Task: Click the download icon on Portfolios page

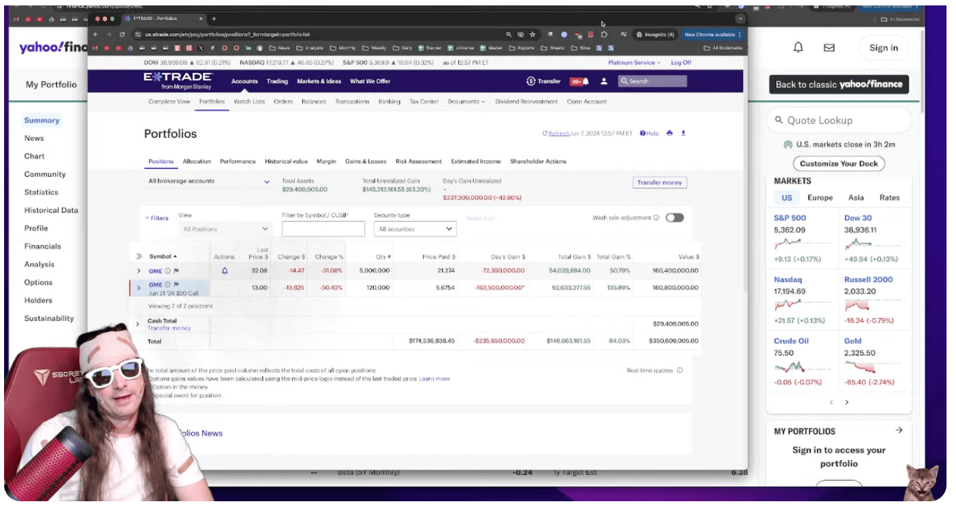Action: pos(683,133)
